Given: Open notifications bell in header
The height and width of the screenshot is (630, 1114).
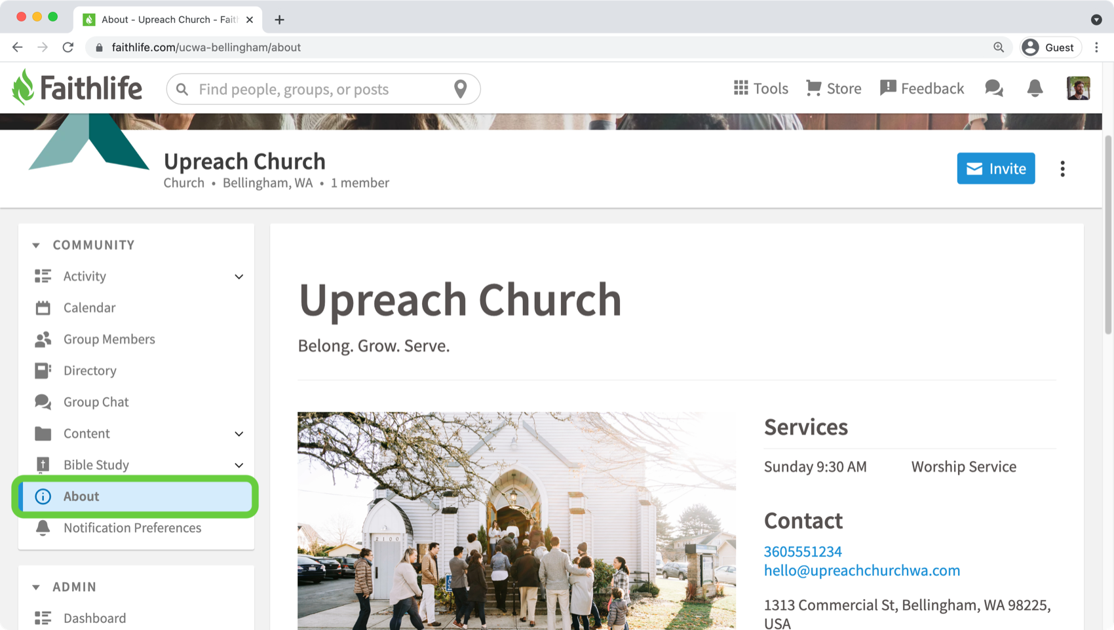Looking at the screenshot, I should click(x=1035, y=88).
